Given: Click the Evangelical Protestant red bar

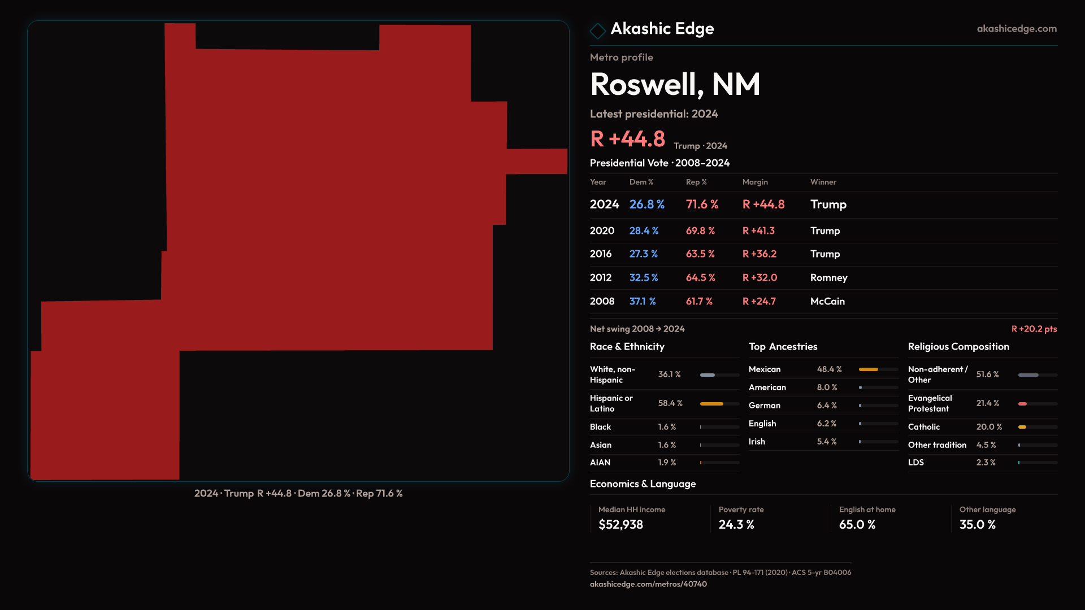Looking at the screenshot, I should point(1023,404).
